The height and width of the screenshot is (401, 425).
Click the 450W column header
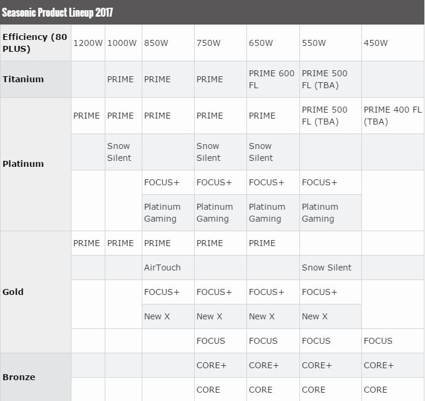(376, 43)
